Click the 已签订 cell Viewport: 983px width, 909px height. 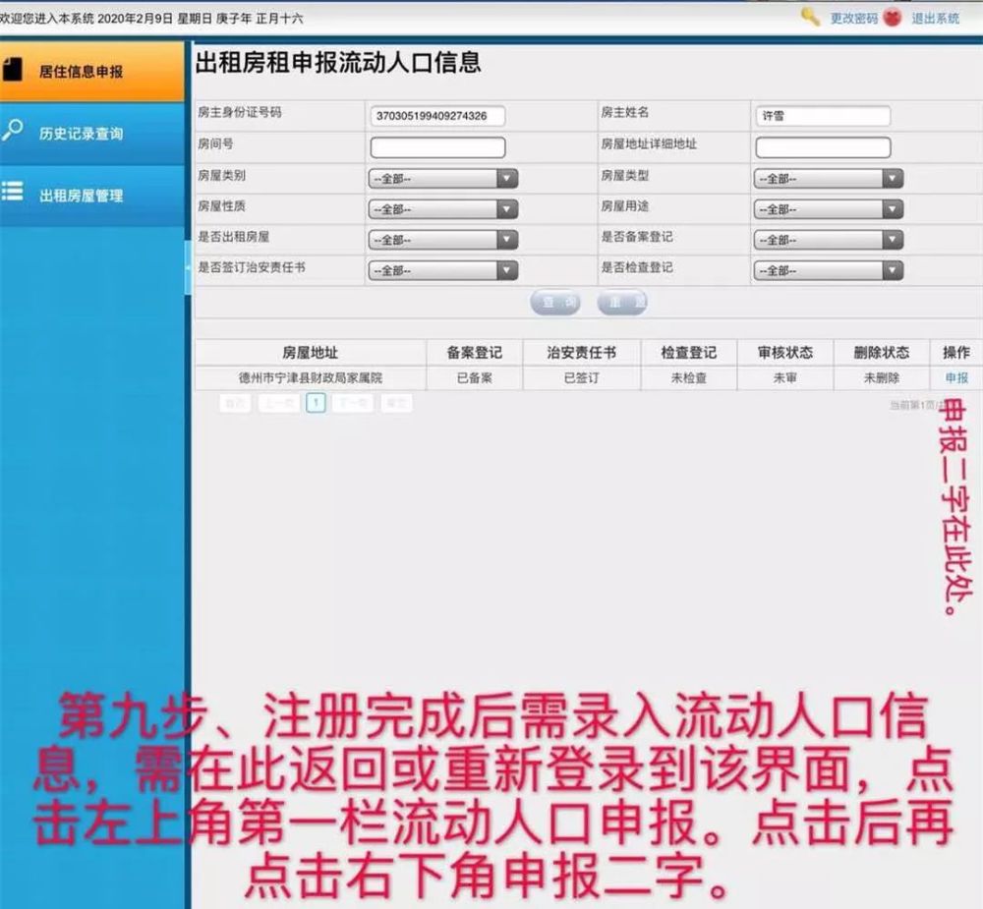(582, 378)
